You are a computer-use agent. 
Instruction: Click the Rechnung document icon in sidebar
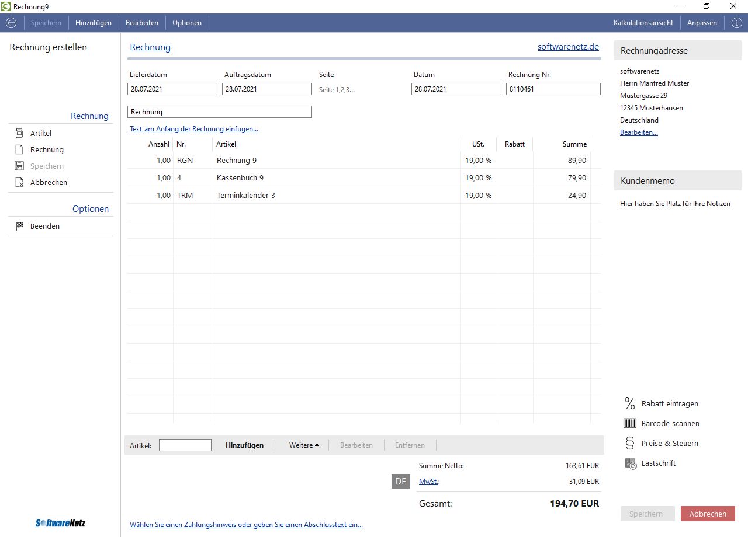pos(19,149)
